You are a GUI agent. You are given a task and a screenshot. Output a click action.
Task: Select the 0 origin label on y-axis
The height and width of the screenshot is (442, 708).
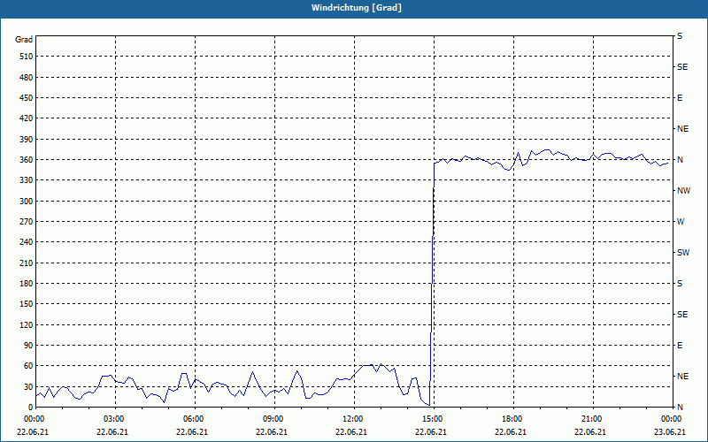pyautogui.click(x=30, y=408)
